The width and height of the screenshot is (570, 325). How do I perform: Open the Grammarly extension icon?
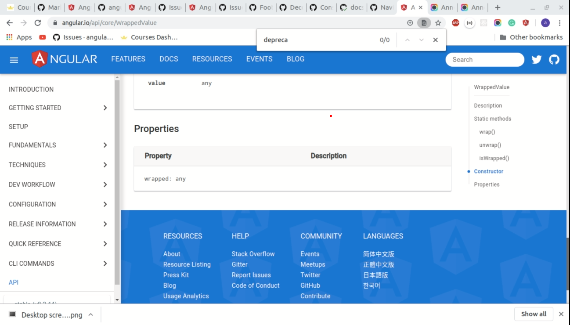point(512,23)
